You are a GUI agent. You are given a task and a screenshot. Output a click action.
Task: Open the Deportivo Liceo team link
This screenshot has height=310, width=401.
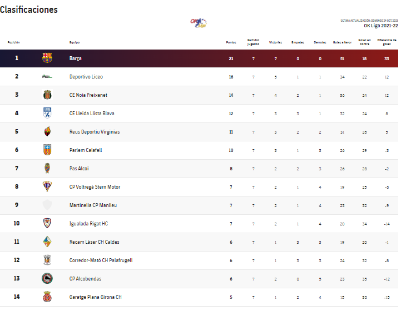pyautogui.click(x=86, y=77)
